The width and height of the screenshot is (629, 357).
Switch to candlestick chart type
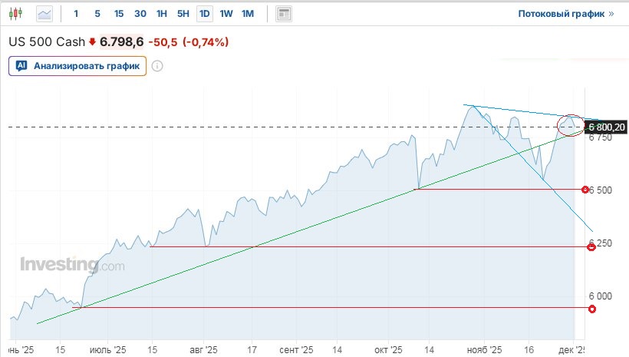click(x=18, y=14)
